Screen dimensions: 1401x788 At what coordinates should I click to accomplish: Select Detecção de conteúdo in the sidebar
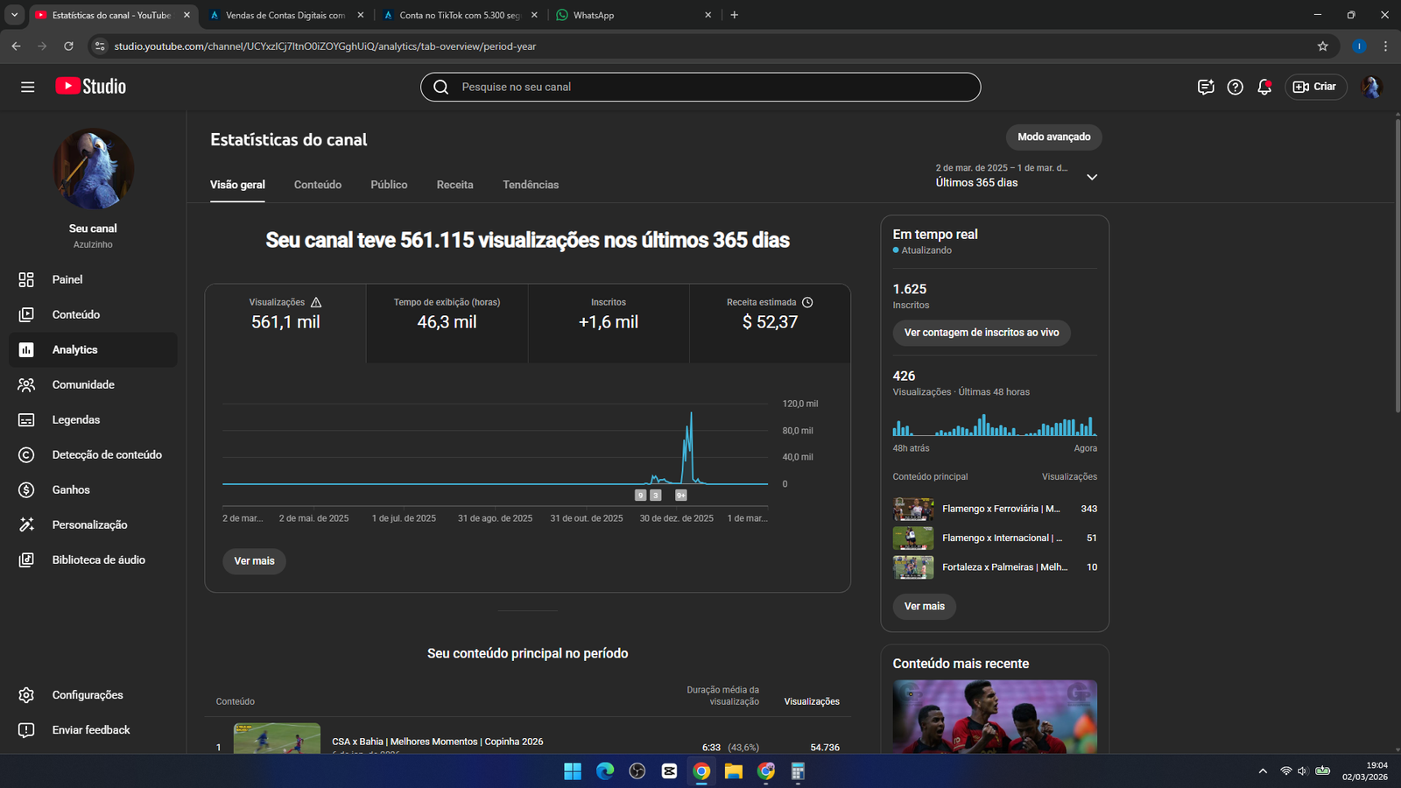click(x=106, y=454)
